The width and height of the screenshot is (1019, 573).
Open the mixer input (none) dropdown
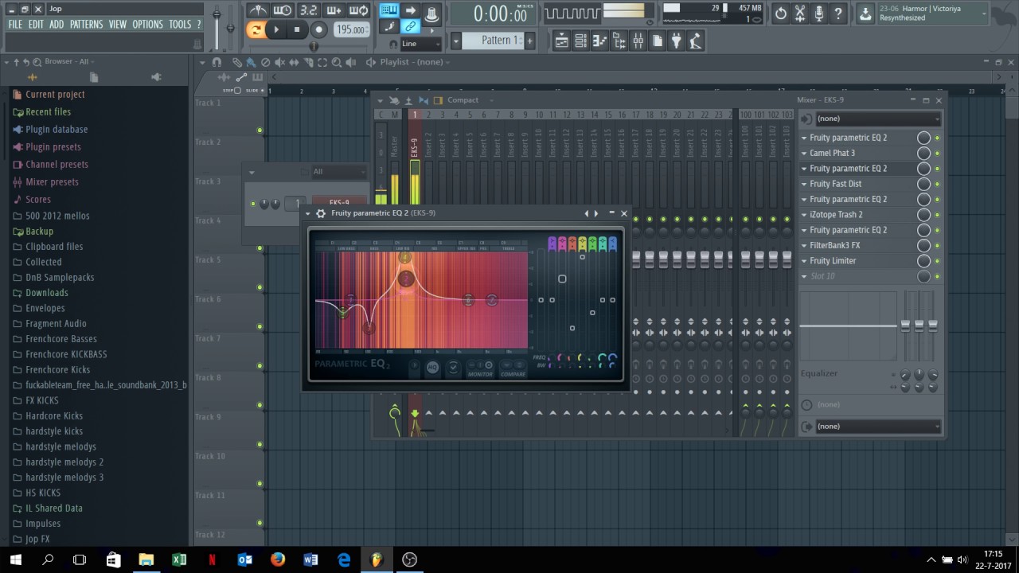click(x=878, y=119)
